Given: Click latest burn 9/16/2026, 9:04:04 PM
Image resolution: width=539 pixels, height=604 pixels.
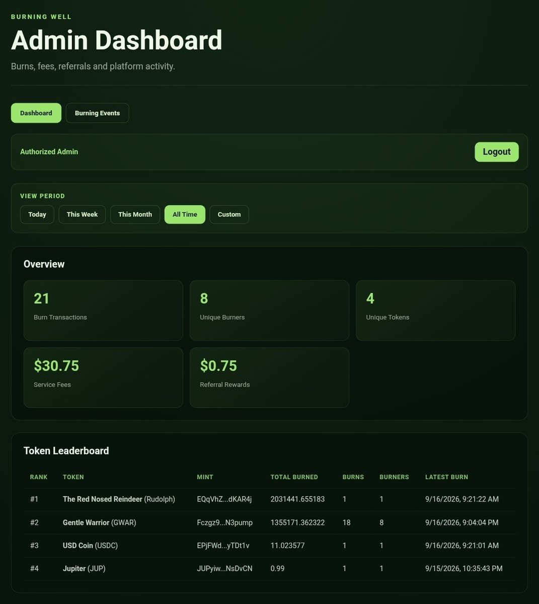Looking at the screenshot, I should click(x=462, y=522).
